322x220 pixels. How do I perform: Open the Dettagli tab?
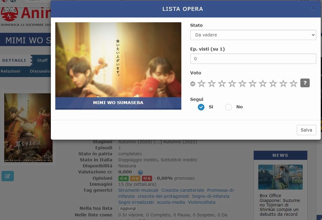click(x=14, y=60)
